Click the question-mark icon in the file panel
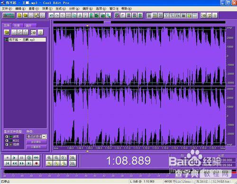 pyautogui.click(x=40, y=32)
